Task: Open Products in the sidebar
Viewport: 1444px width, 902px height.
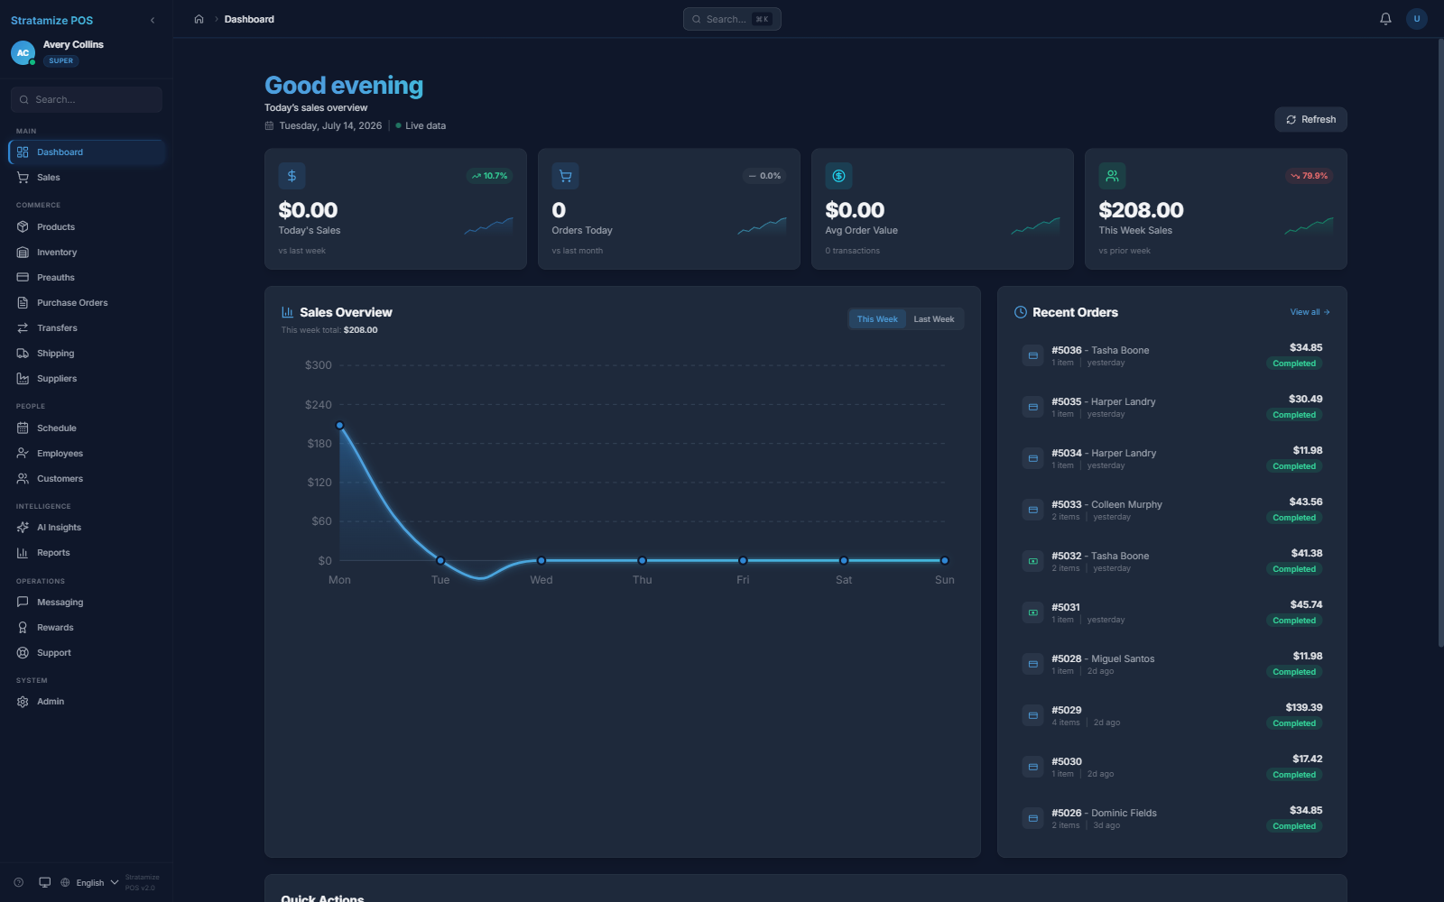Action: click(x=87, y=227)
